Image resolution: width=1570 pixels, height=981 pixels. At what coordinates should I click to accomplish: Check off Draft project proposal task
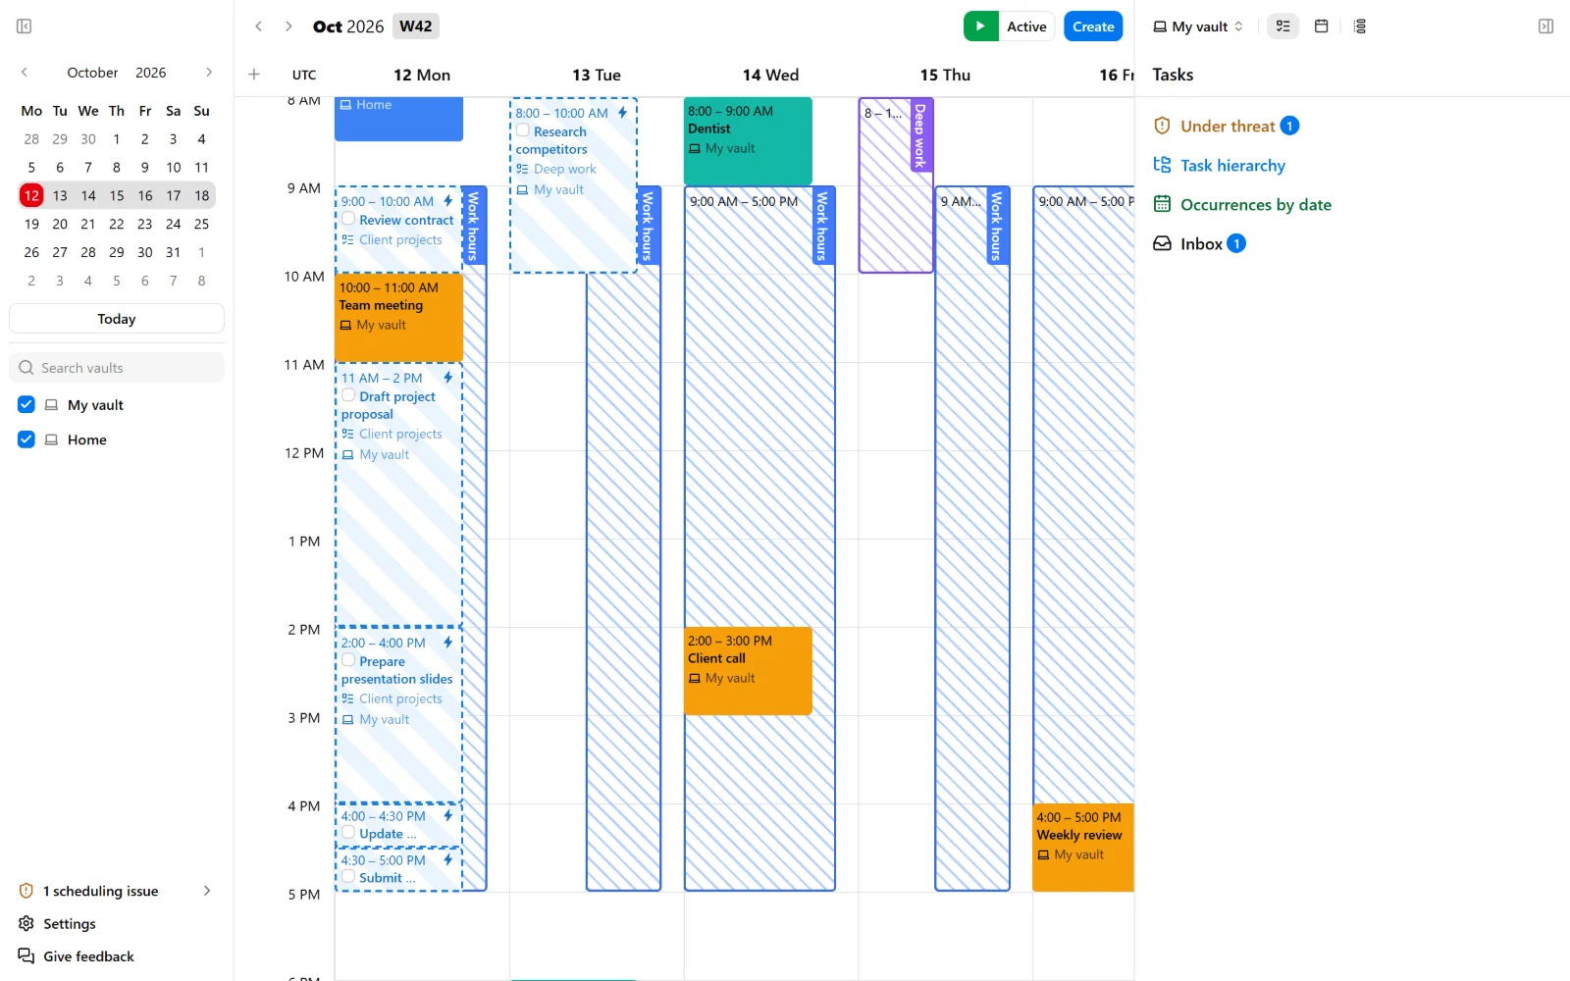point(348,395)
